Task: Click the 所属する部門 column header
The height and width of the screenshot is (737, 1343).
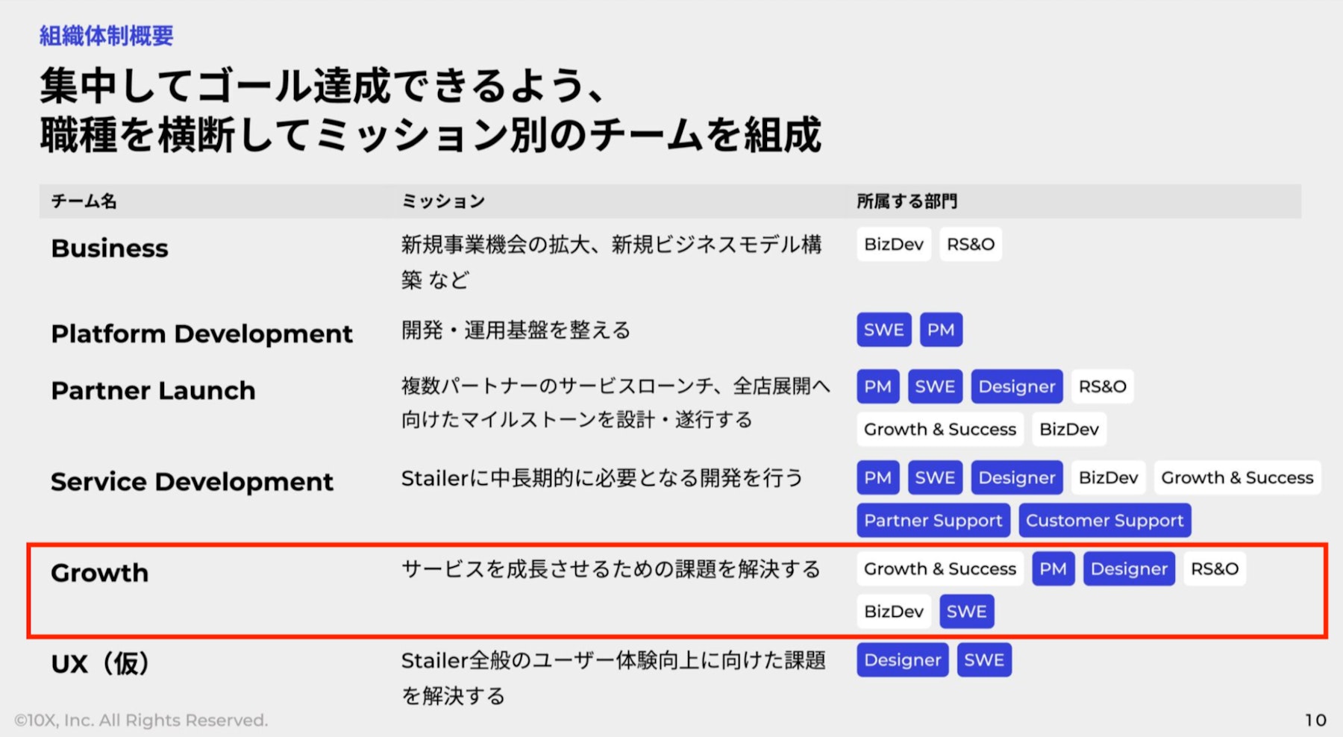Action: tap(907, 201)
